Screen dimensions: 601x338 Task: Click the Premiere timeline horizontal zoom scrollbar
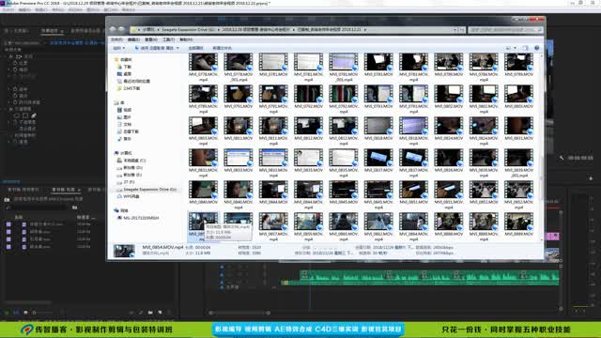[239, 313]
